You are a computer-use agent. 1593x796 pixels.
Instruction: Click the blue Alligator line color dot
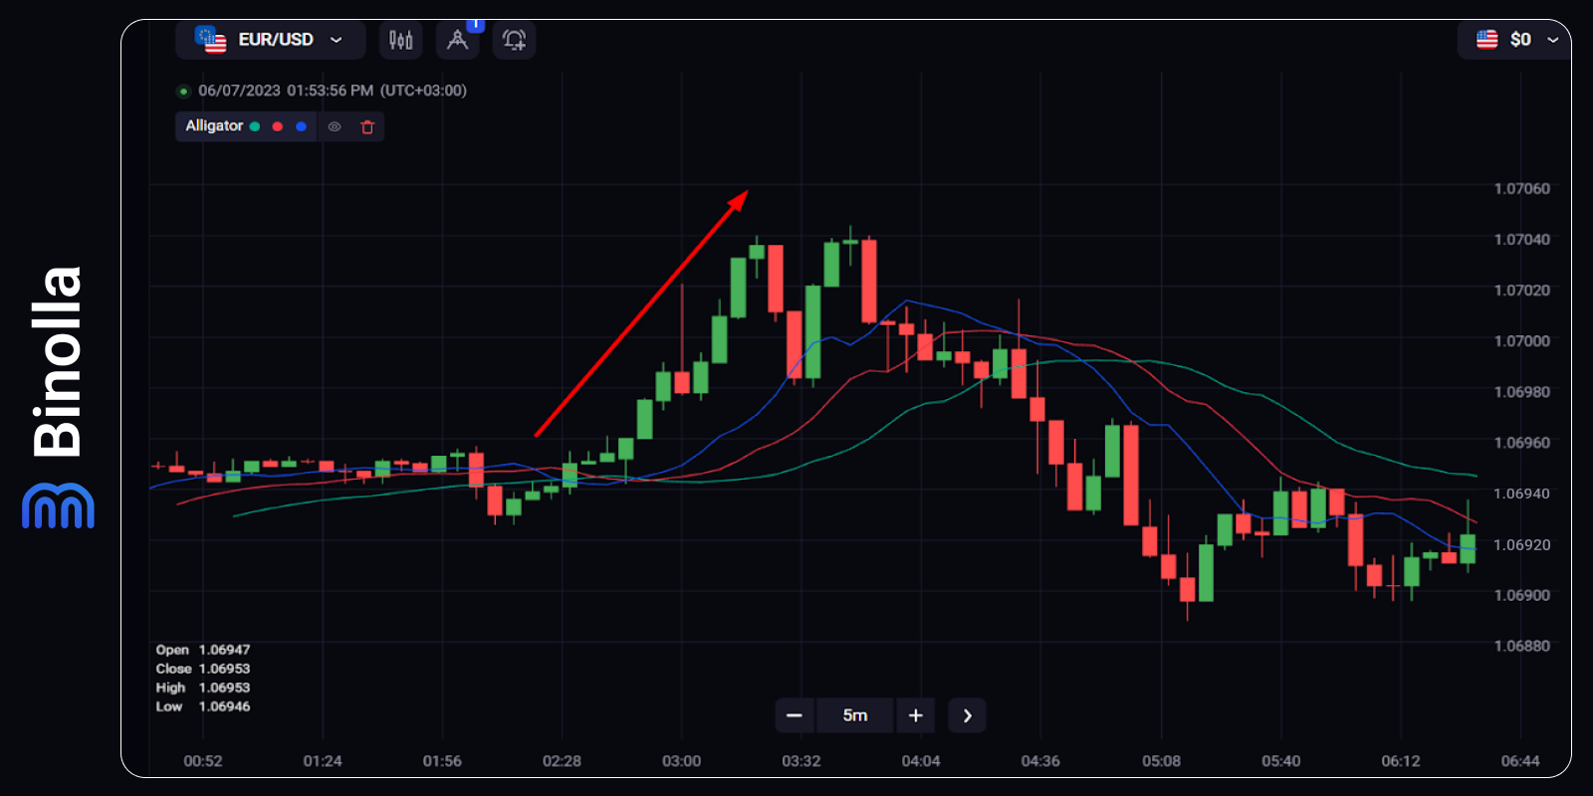[301, 126]
